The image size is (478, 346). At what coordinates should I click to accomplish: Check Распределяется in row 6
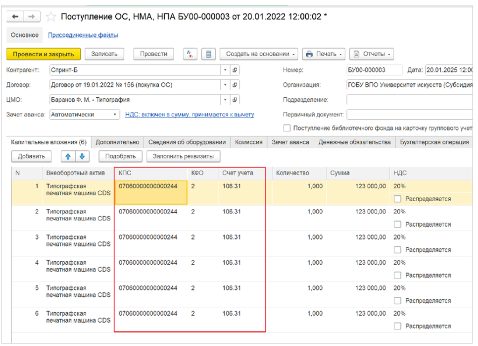[x=398, y=326]
